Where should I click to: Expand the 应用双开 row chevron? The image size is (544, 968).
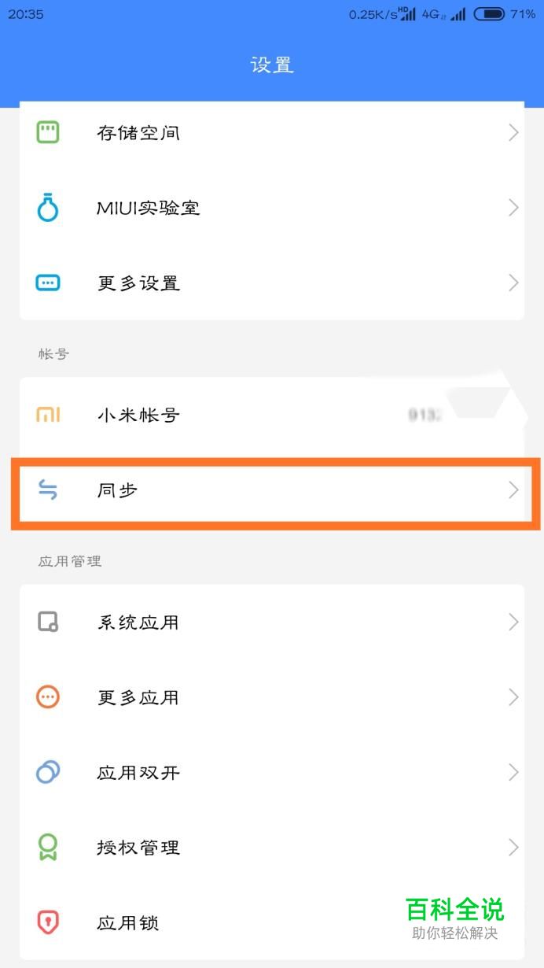pyautogui.click(x=513, y=772)
